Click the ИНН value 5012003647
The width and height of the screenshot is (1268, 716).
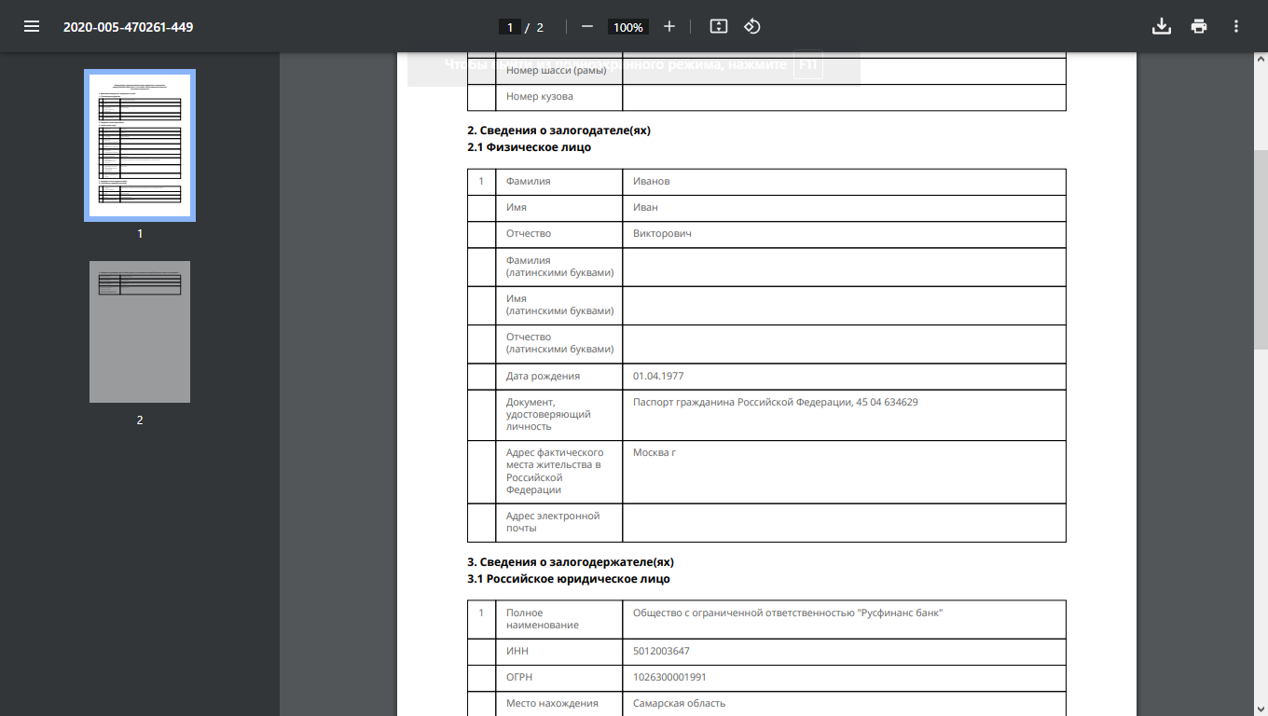point(661,651)
